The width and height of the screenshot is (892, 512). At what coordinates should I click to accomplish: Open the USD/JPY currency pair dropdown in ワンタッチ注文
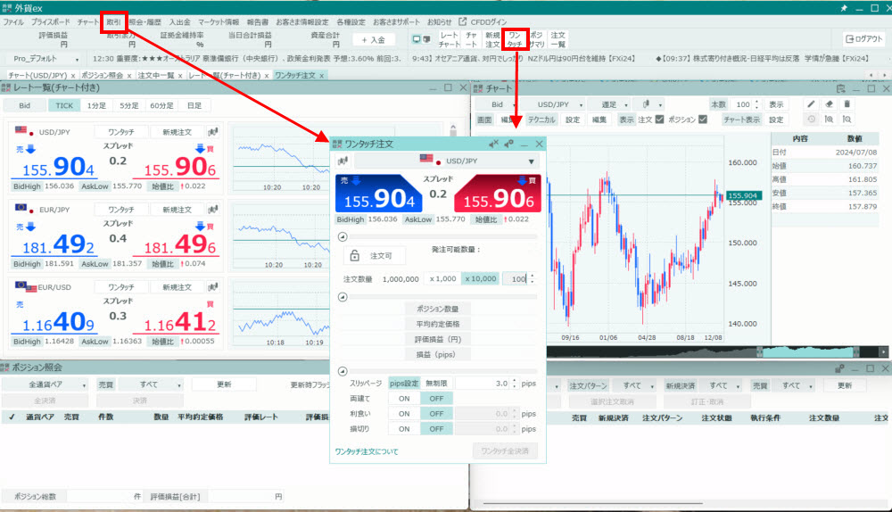click(446, 161)
